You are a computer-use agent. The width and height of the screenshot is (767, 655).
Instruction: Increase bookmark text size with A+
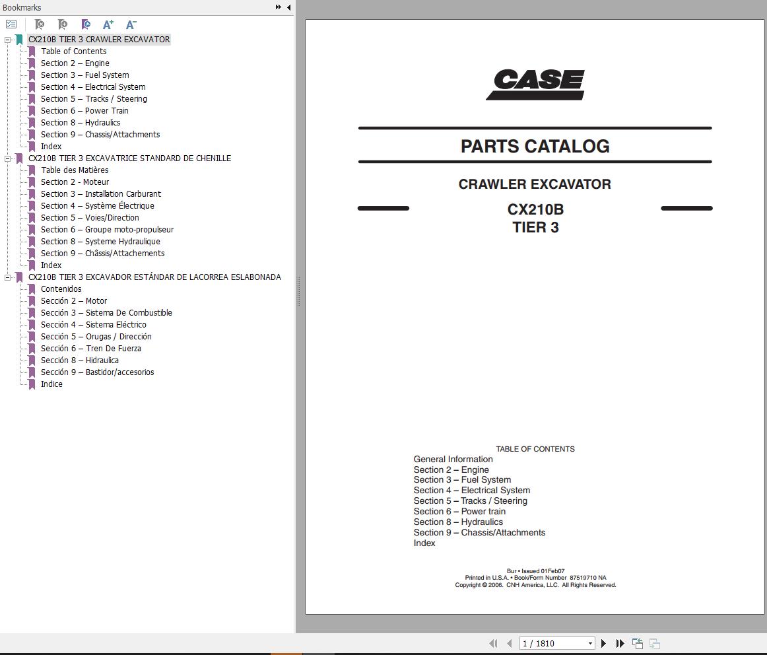coord(108,24)
